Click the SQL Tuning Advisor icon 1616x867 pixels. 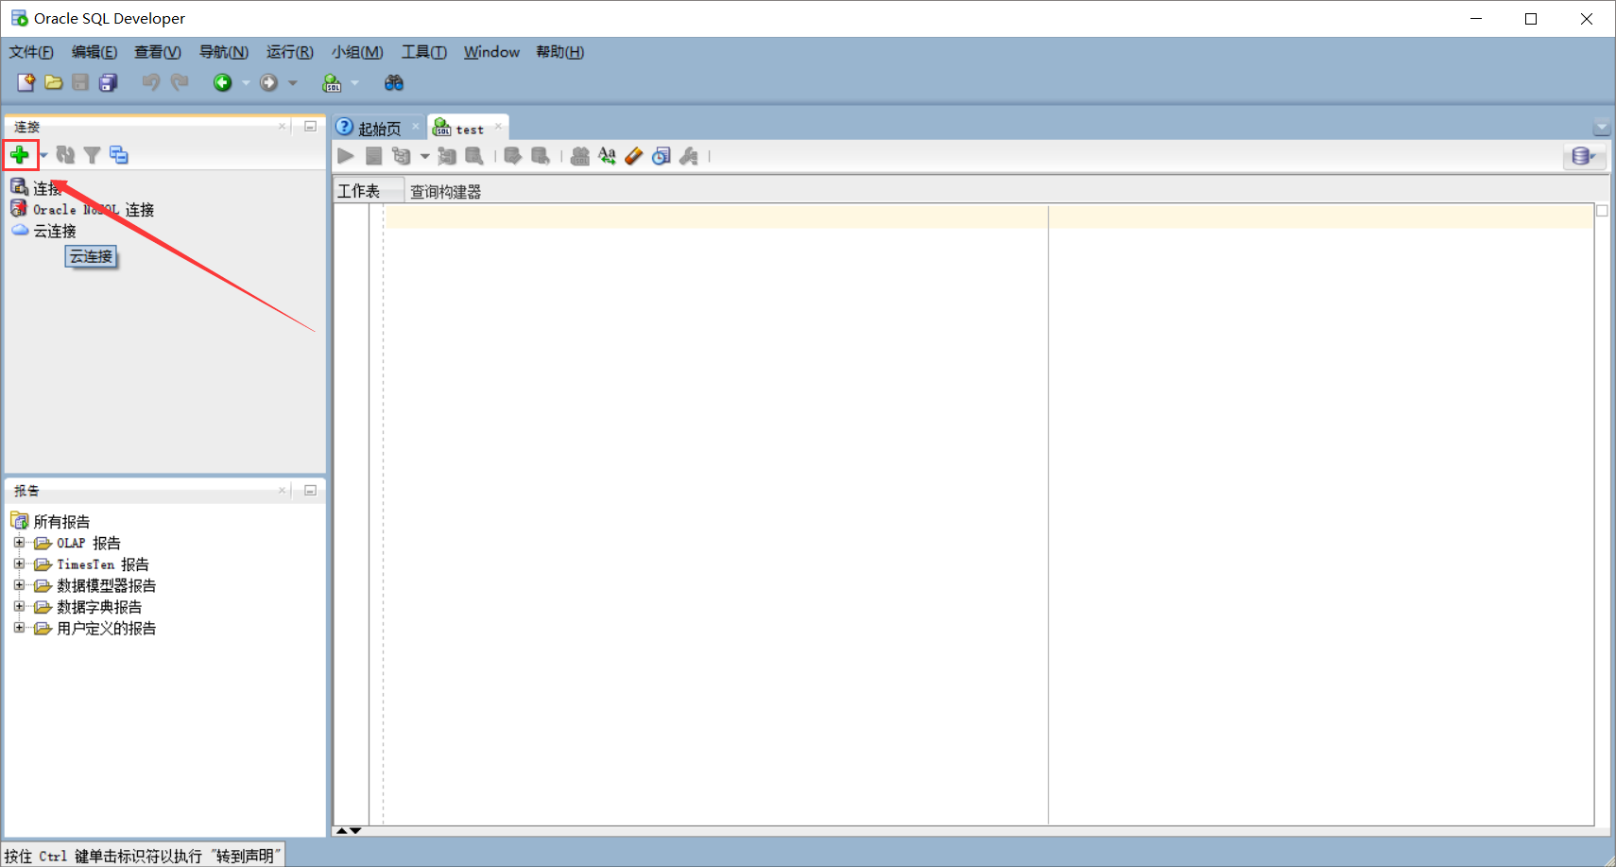pyautogui.click(x=474, y=156)
